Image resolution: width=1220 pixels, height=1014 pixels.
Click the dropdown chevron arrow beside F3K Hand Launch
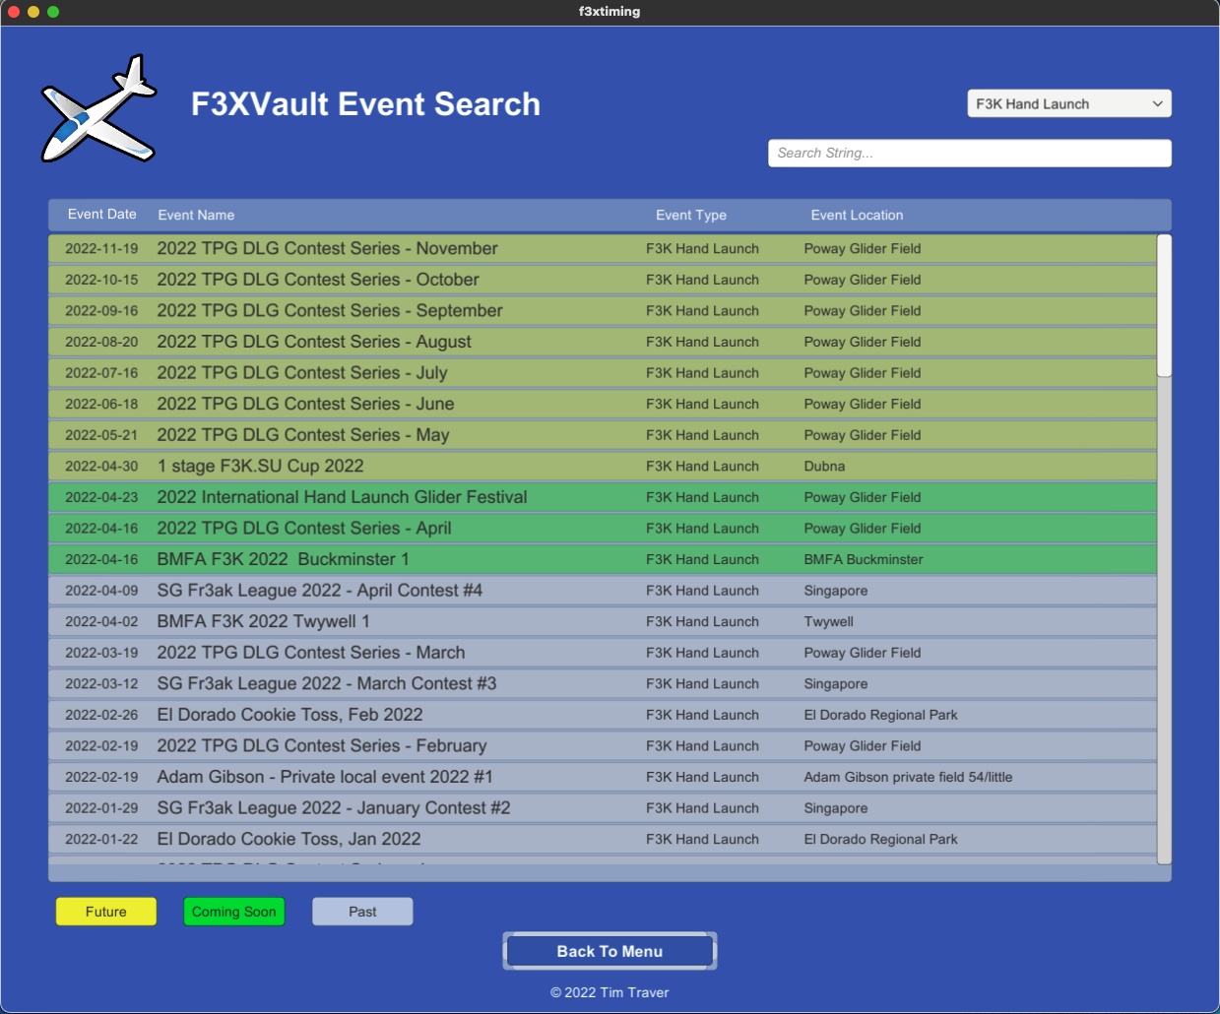(1157, 103)
